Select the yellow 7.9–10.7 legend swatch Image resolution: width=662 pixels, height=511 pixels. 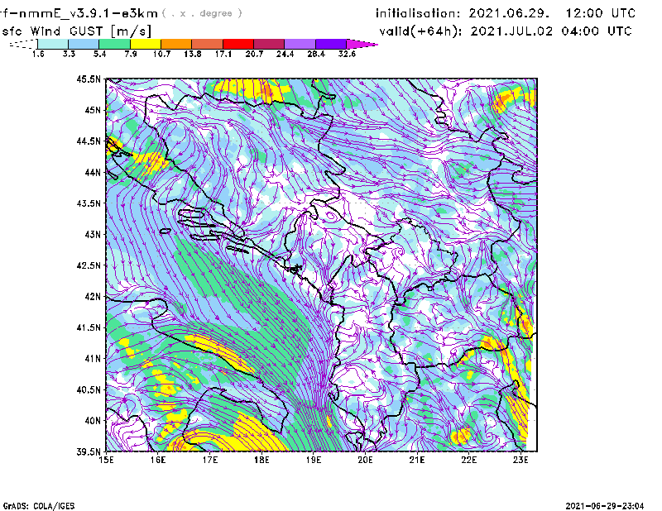coord(146,44)
